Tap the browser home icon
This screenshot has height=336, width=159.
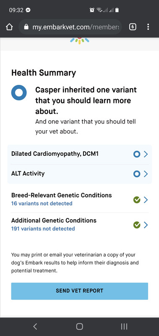[x=9, y=27]
